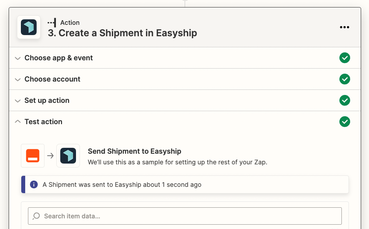Expand the Choose account section chevron
The image size is (369, 229).
pyautogui.click(x=18, y=79)
